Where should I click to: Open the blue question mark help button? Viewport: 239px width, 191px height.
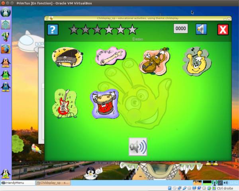point(53,29)
